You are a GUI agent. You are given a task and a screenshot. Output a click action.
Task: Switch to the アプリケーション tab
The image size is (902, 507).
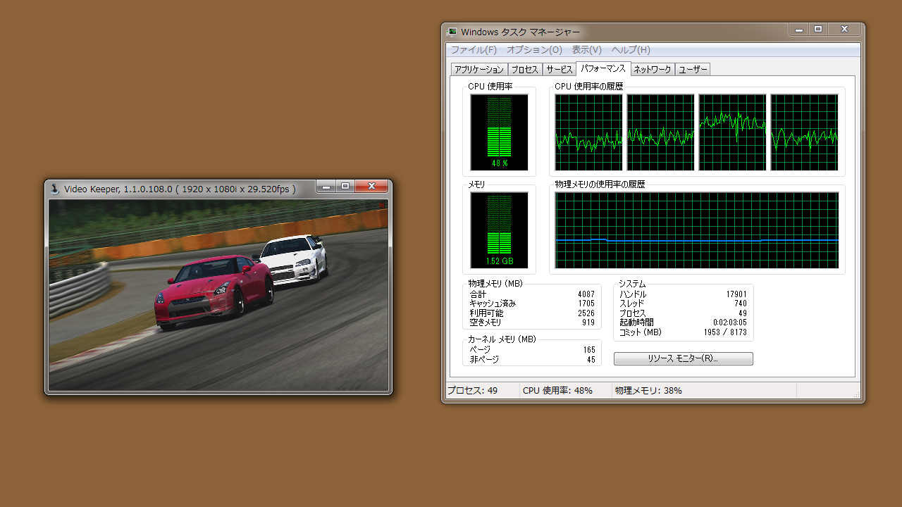(x=479, y=70)
